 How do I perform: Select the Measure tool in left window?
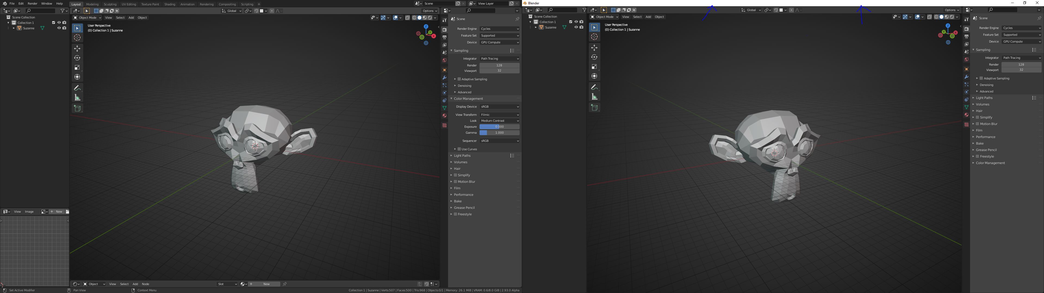(x=77, y=97)
